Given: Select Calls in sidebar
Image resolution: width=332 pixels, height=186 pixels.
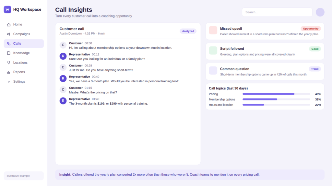Looking at the screenshot, I should point(24,44).
